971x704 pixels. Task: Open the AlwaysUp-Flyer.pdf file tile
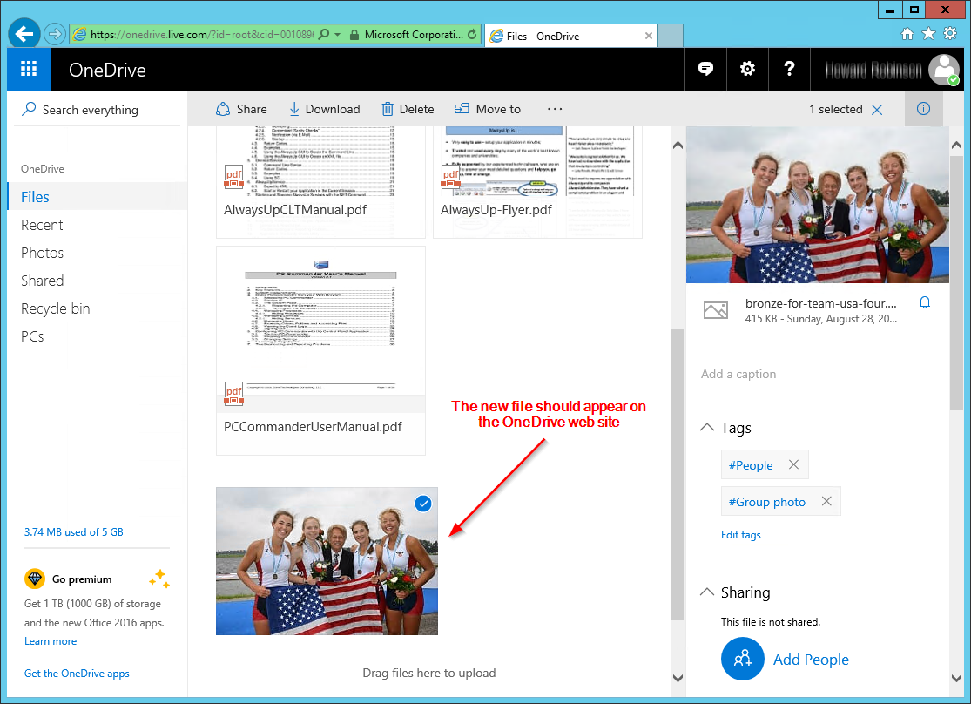537,181
